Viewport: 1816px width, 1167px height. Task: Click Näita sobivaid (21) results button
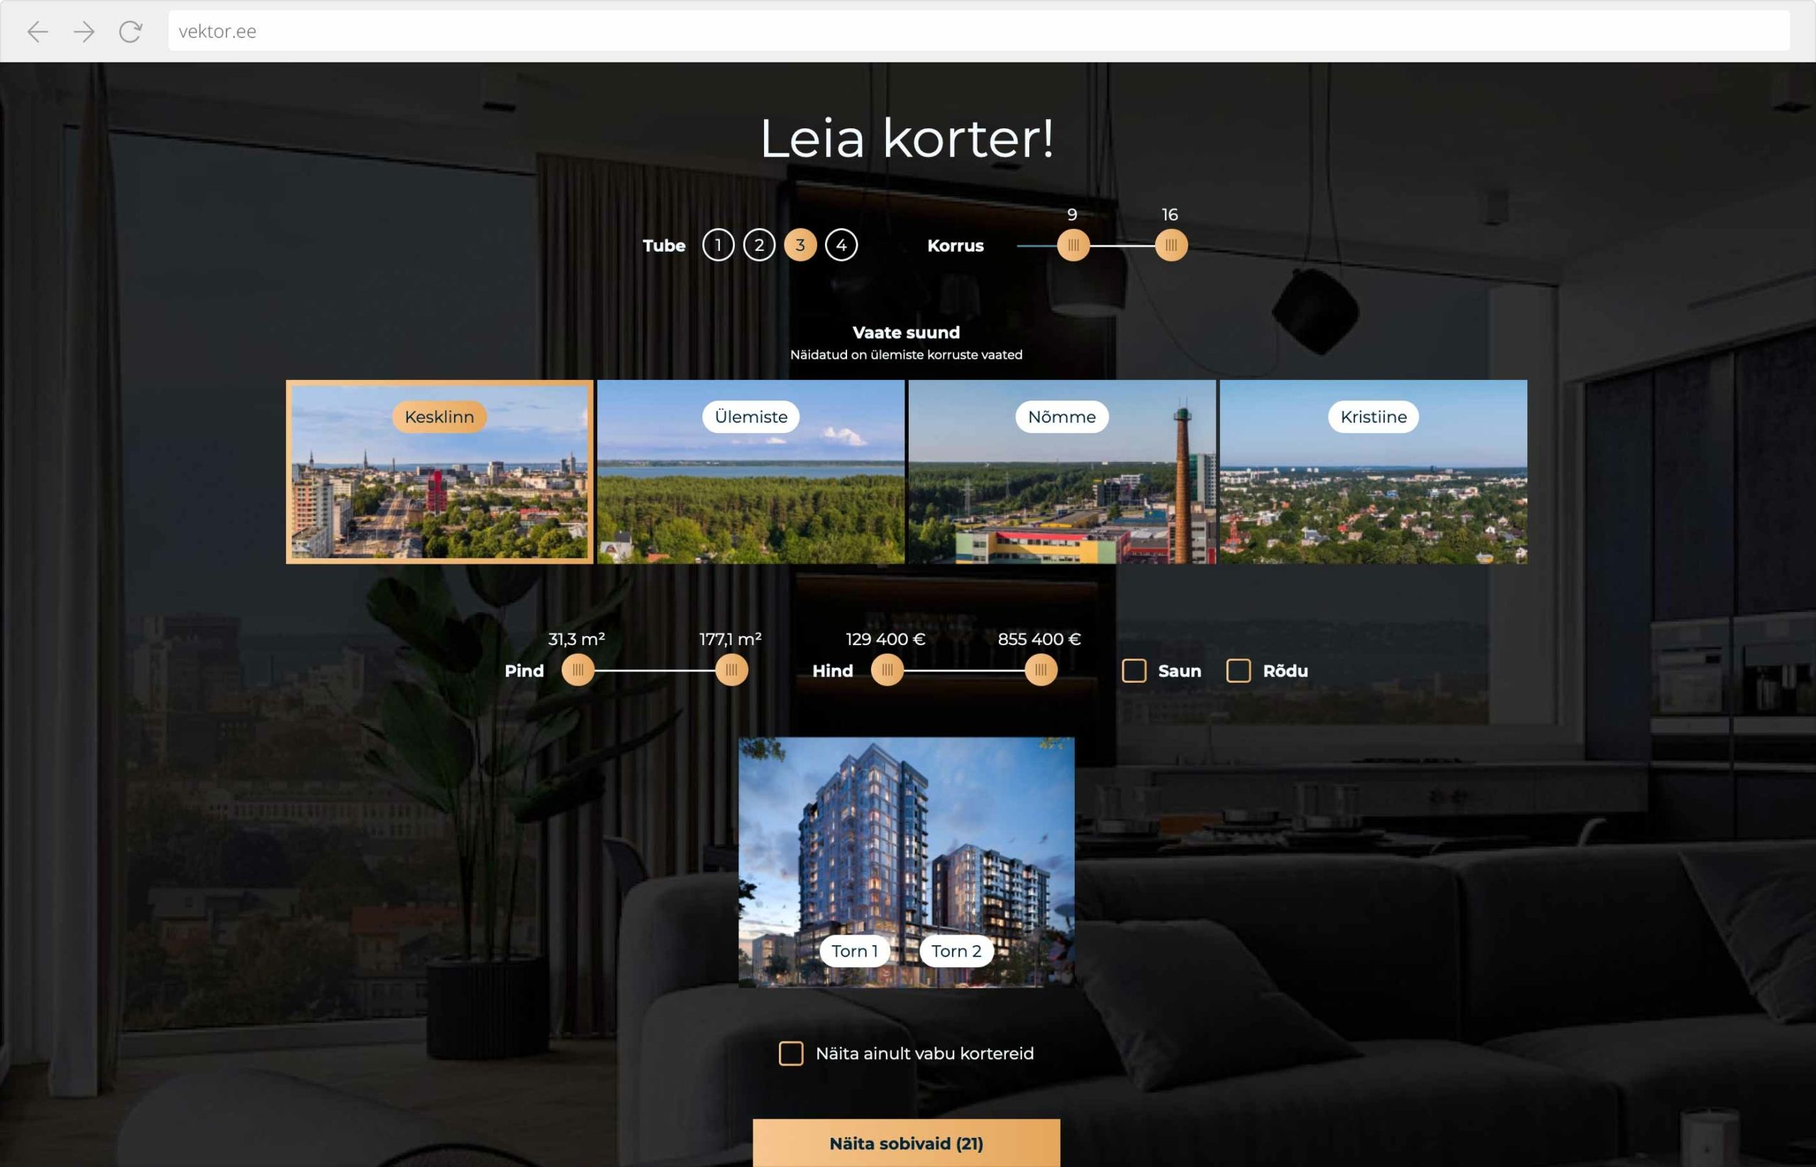(908, 1143)
